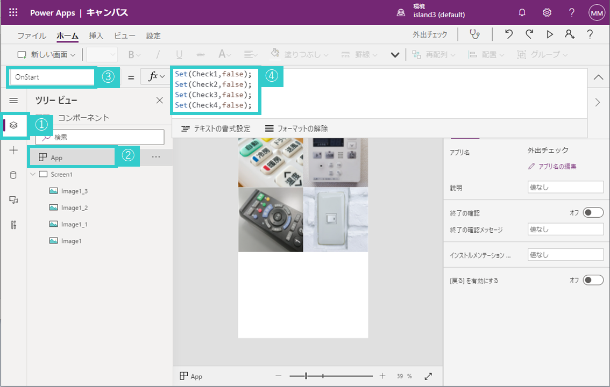Open font color A dropdown
The height and width of the screenshot is (387, 610).
[224, 54]
